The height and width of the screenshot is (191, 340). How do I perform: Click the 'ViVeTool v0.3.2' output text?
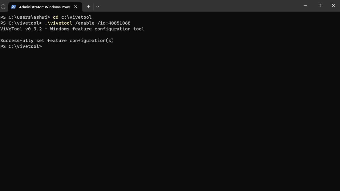click(21, 29)
